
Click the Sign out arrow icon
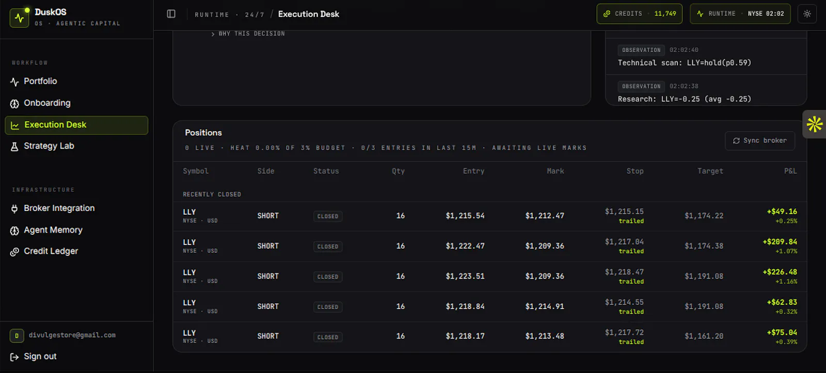pos(14,357)
